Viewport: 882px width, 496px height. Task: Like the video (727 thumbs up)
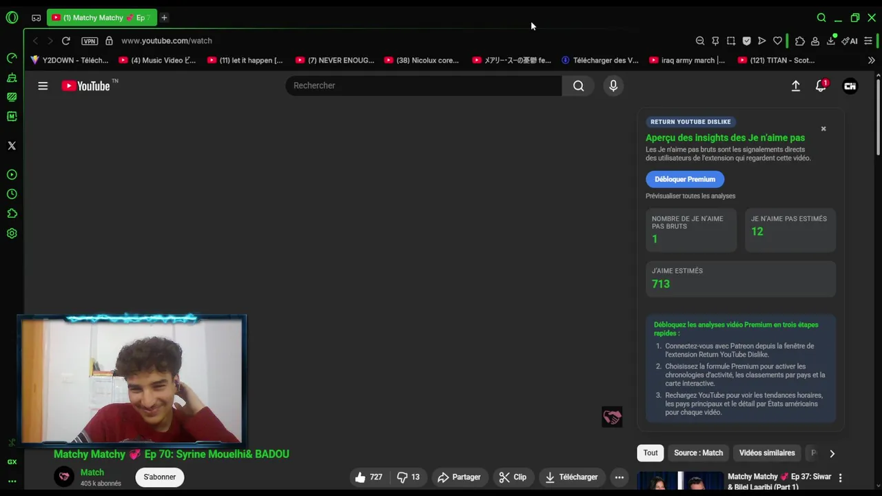[369, 477]
